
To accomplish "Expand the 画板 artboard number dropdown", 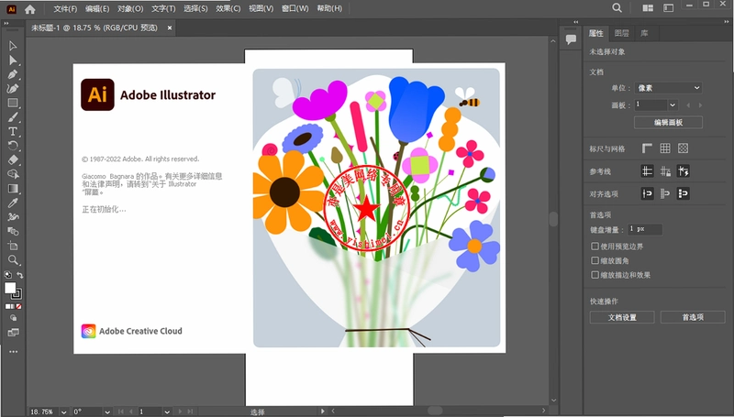I will point(673,104).
